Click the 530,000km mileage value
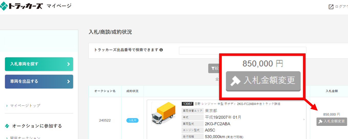Viewport: 348px width, 139px height. [x=215, y=137]
